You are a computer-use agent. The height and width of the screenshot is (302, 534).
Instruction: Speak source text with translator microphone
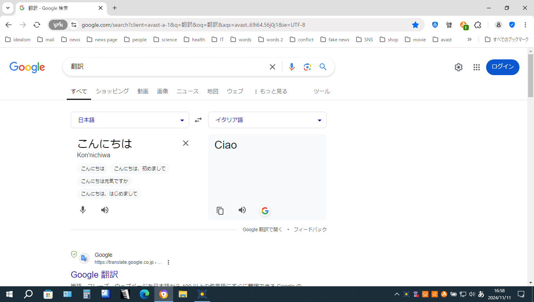pyautogui.click(x=83, y=210)
